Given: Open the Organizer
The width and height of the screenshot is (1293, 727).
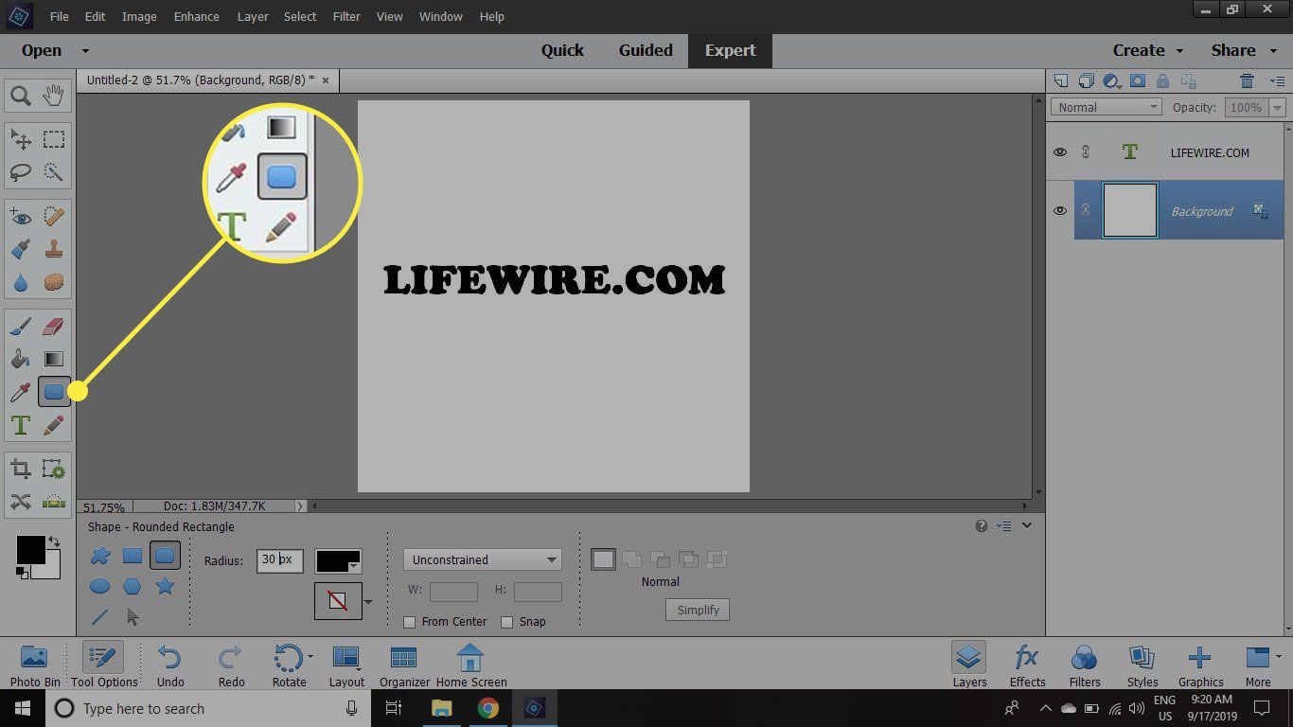Looking at the screenshot, I should click(x=405, y=665).
